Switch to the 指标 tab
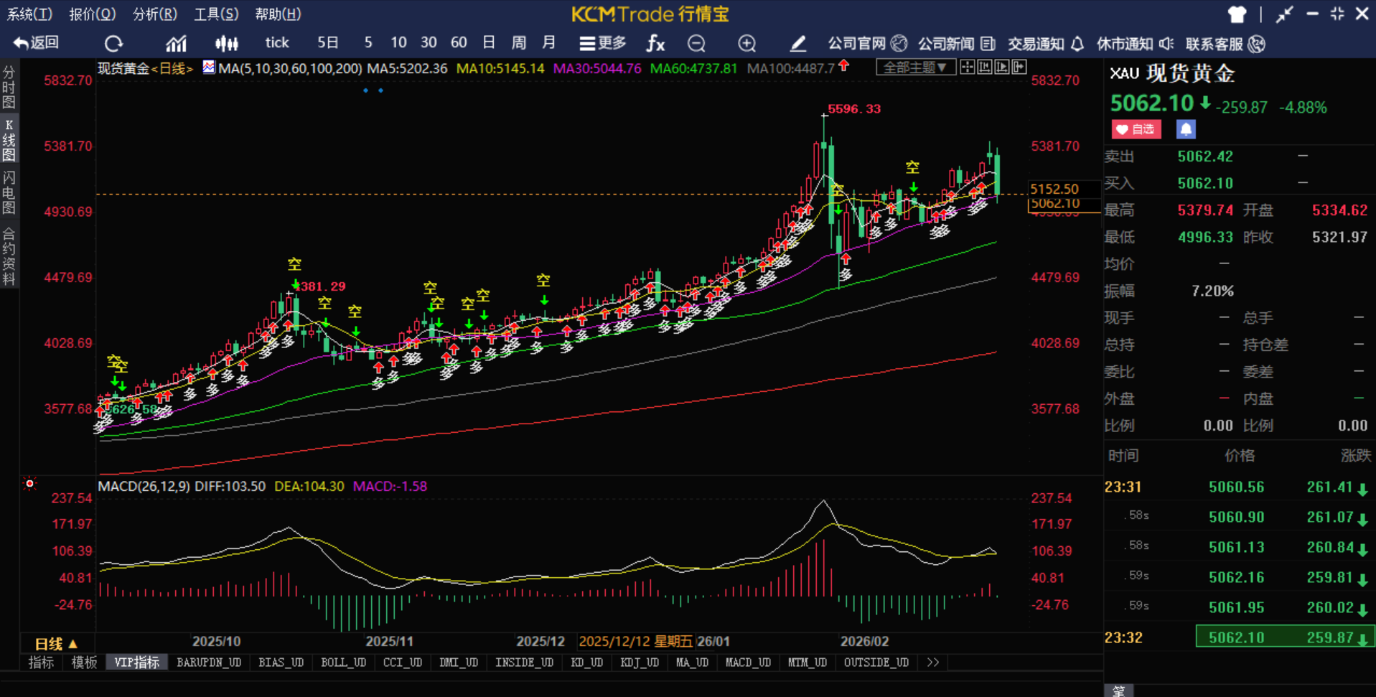Image resolution: width=1376 pixels, height=697 pixels. (41, 663)
